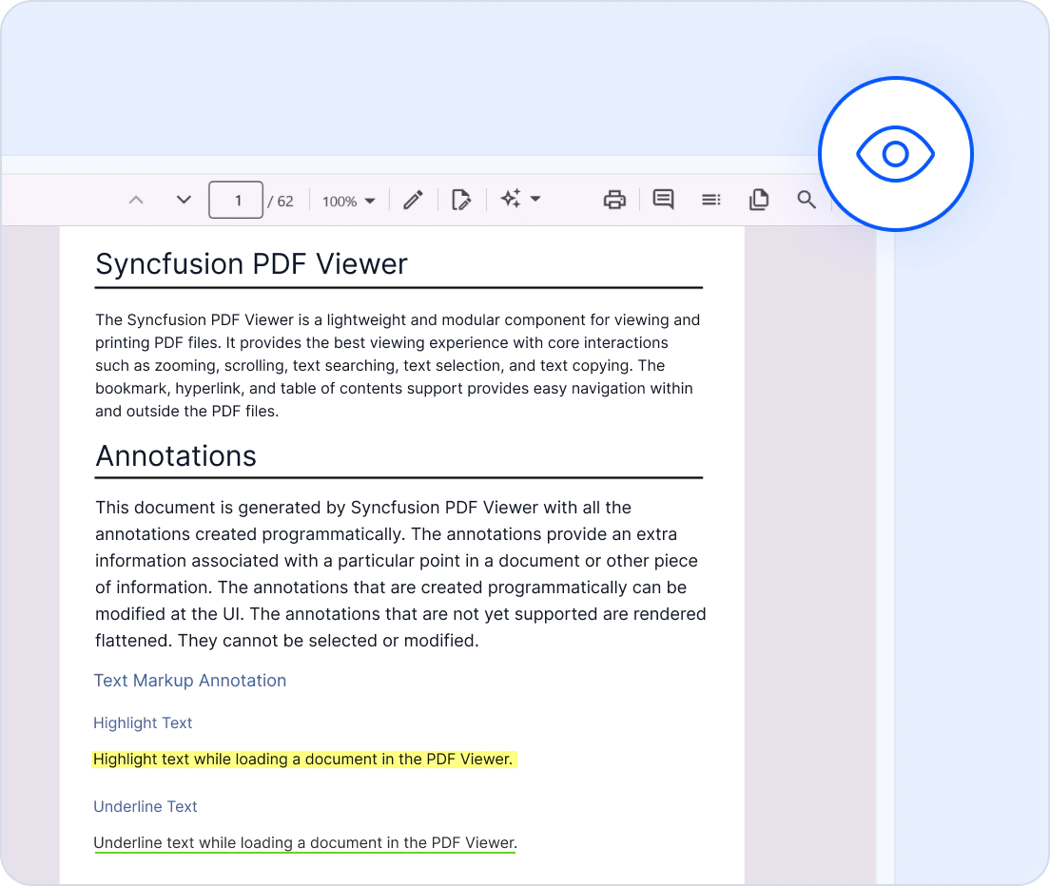Image resolution: width=1050 pixels, height=886 pixels.
Task: Open the annotation pencil tool
Action: [x=413, y=200]
